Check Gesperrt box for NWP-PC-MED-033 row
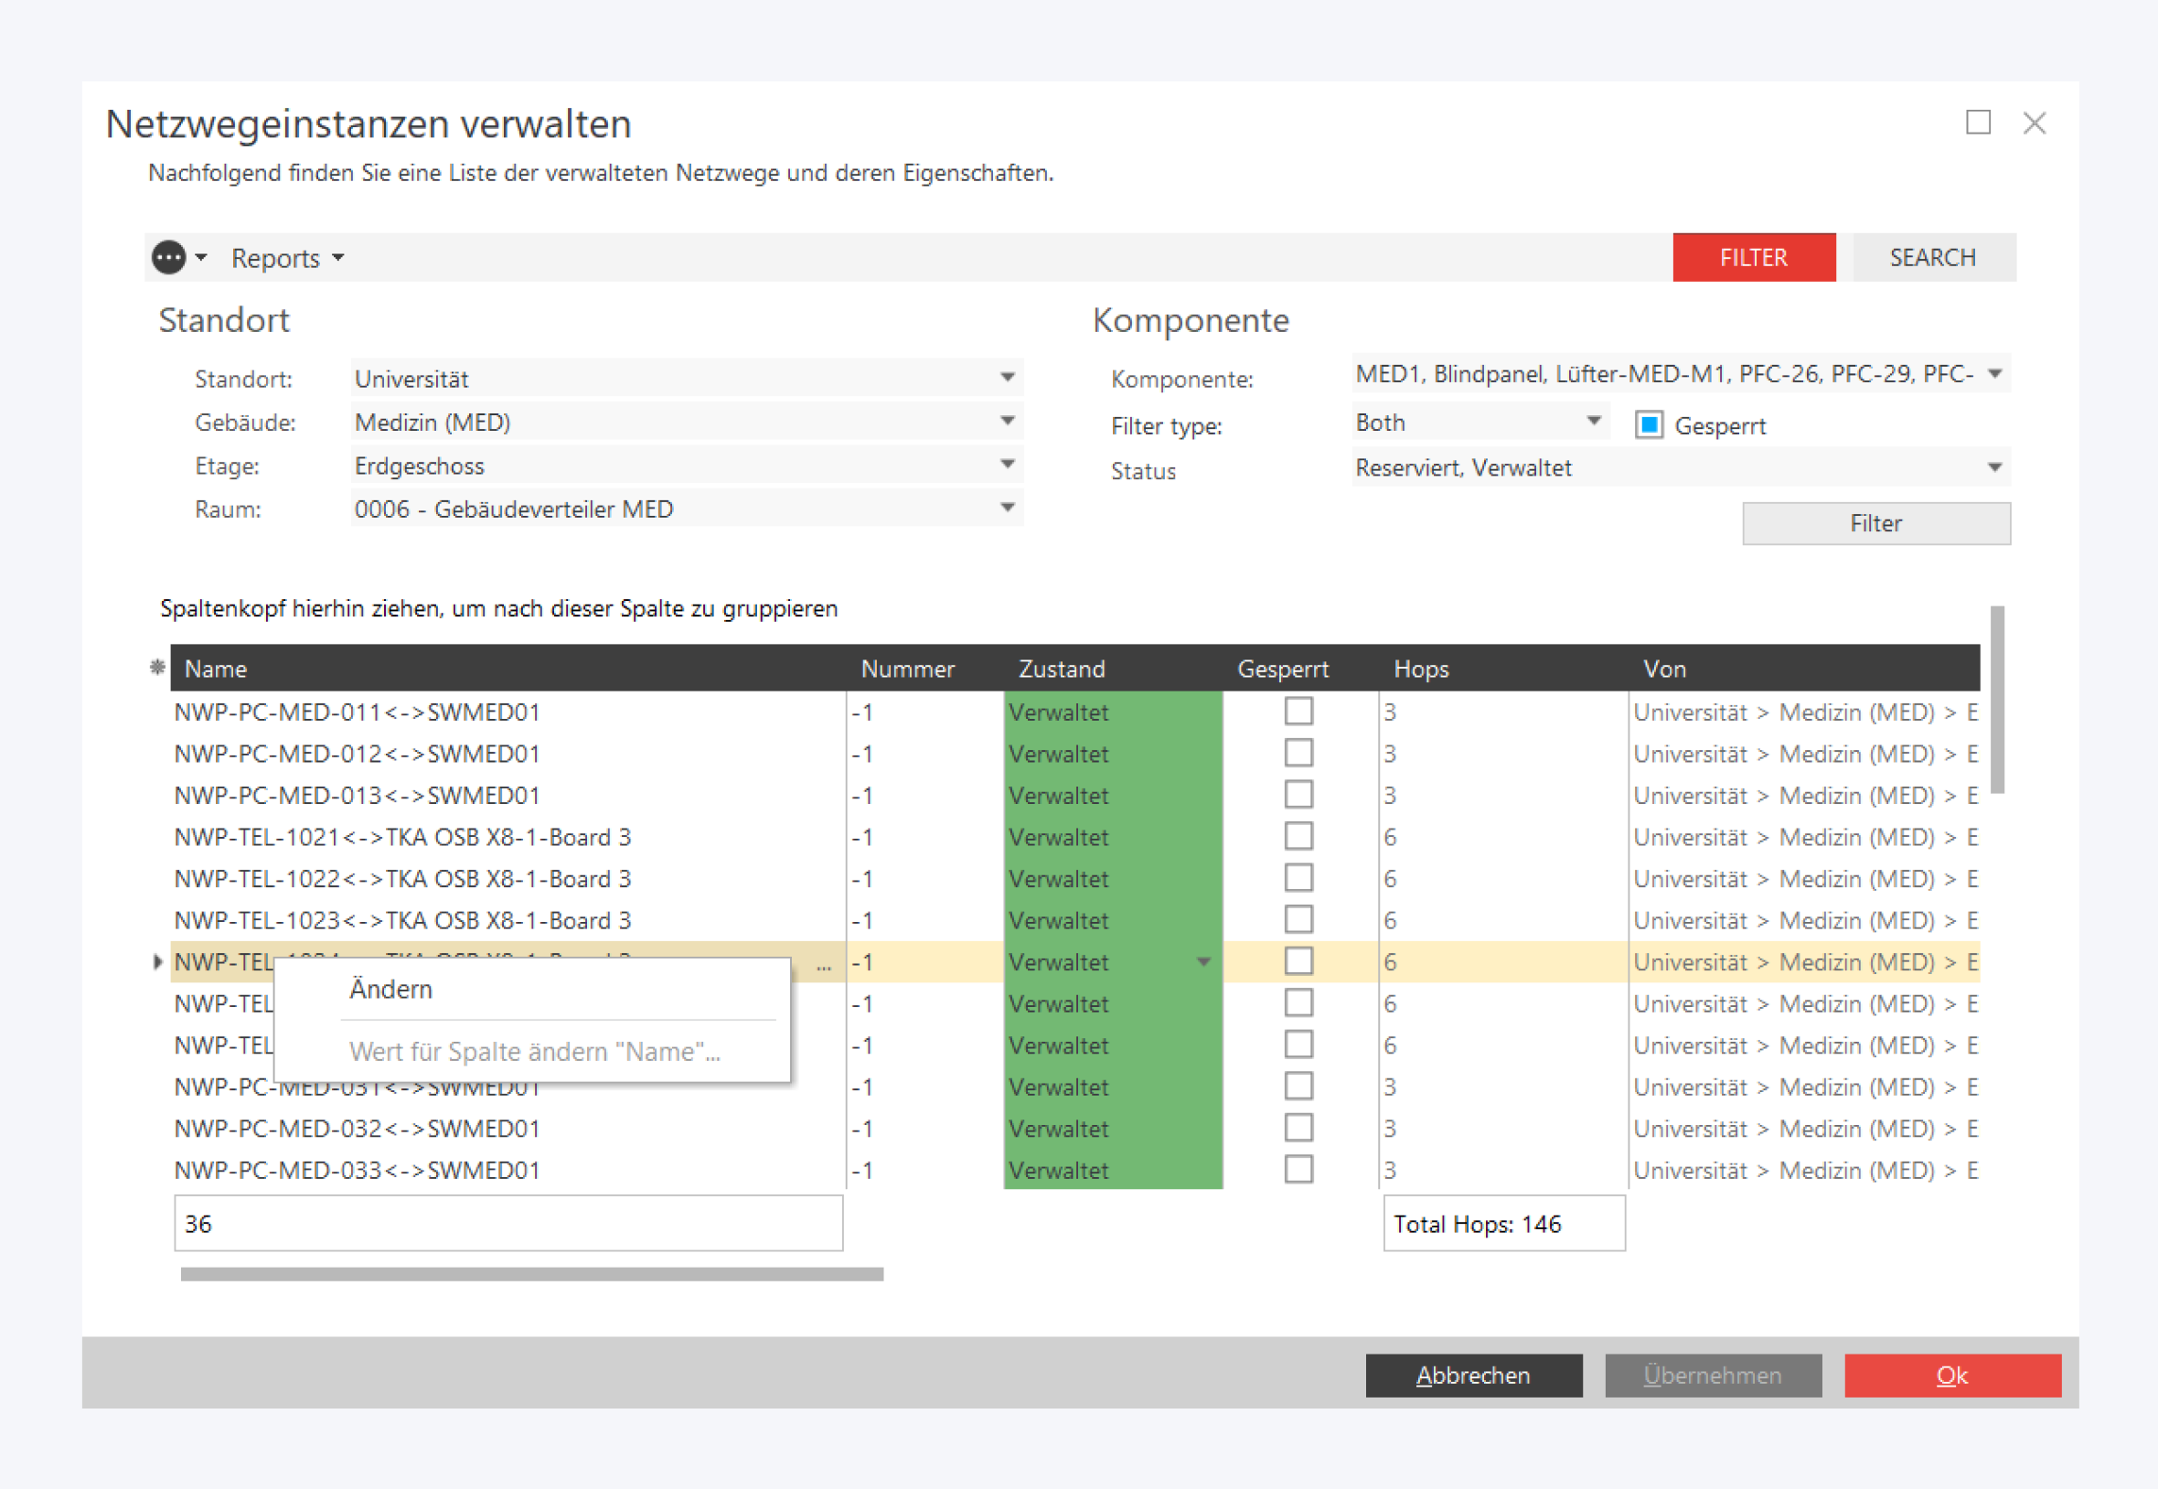Viewport: 2158px width, 1489px height. tap(1298, 1170)
